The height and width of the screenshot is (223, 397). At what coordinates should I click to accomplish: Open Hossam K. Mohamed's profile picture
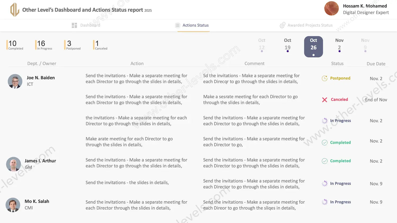(331, 8)
